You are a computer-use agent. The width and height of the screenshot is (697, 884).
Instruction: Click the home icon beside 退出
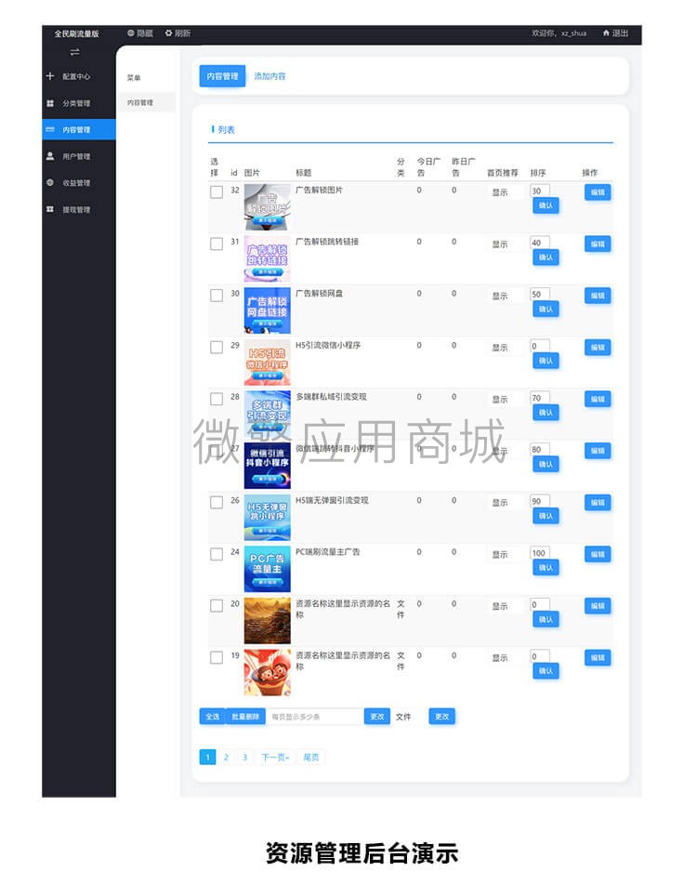(x=606, y=33)
